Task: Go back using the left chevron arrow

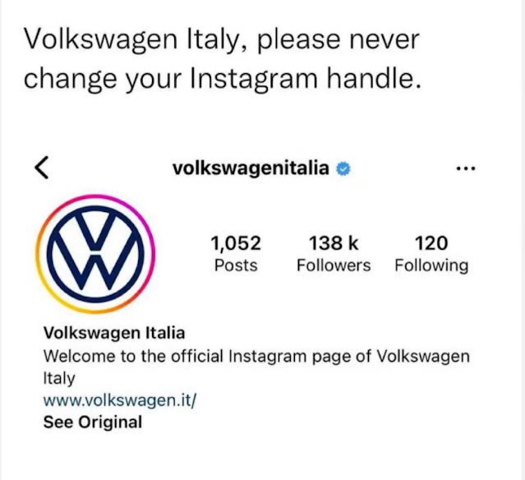Action: click(42, 168)
